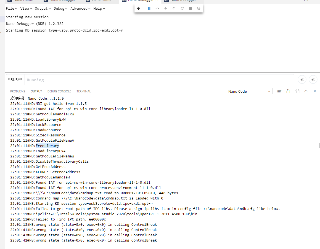Click the first 0% circular indicator
The height and width of the screenshot is (249, 320).
[x=302, y=79]
